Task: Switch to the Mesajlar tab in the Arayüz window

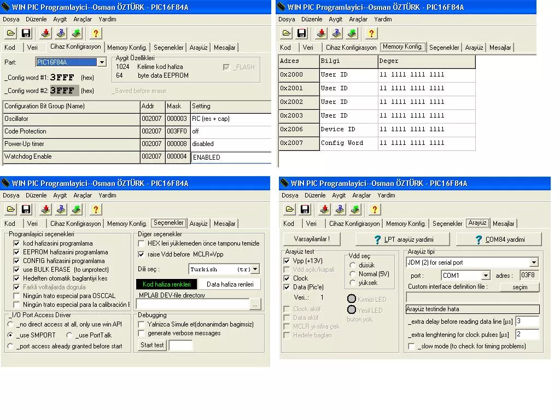Action: pos(503,224)
